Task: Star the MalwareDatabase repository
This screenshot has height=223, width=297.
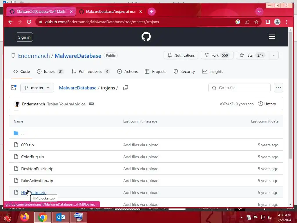Action: coord(253,55)
